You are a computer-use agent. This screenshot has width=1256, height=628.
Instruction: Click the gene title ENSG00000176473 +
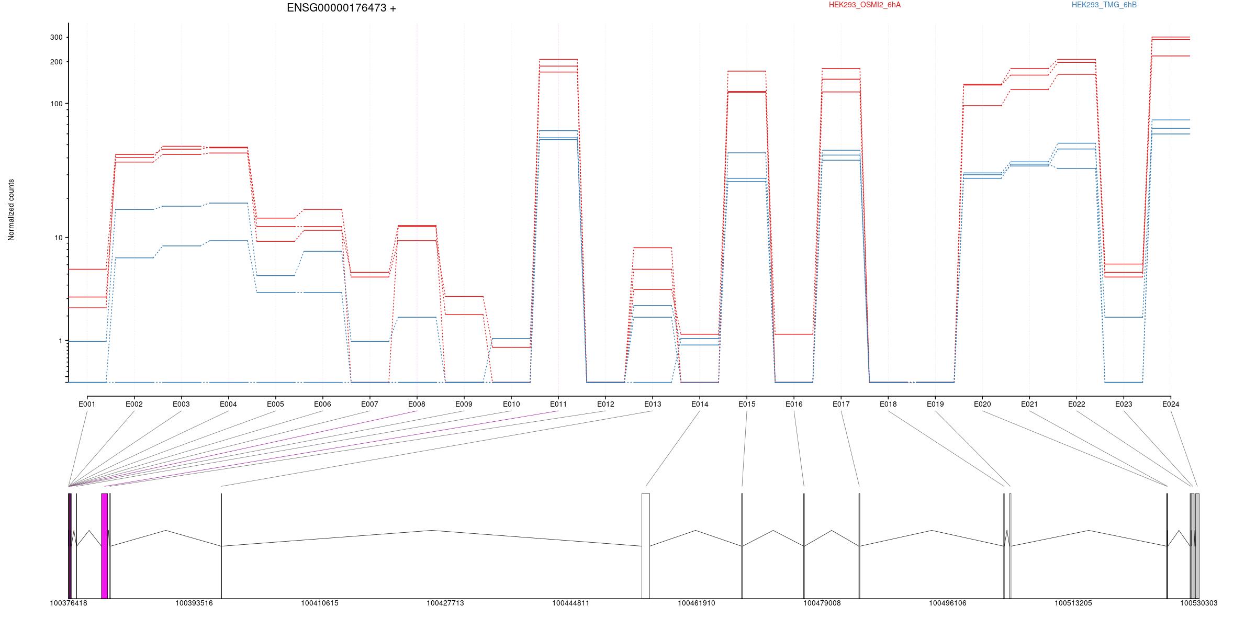click(x=341, y=8)
